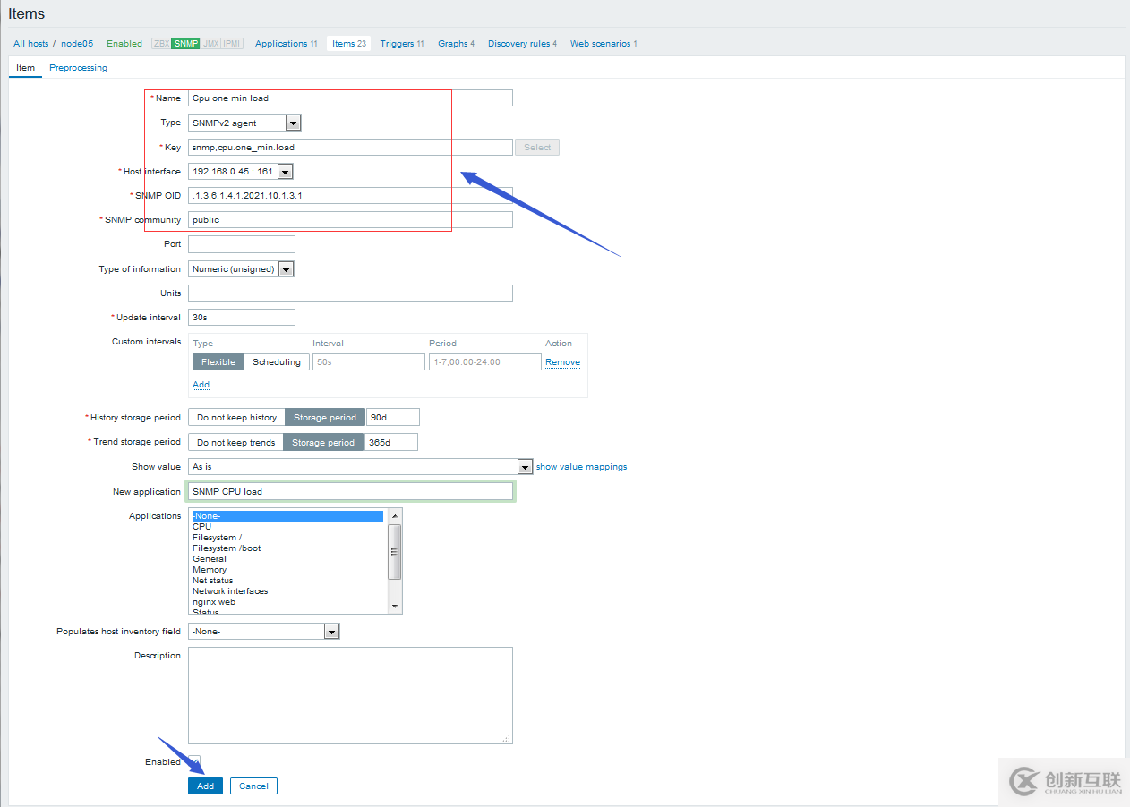This screenshot has height=807, width=1130.
Task: Select CPU in Applications list
Action: 287,527
